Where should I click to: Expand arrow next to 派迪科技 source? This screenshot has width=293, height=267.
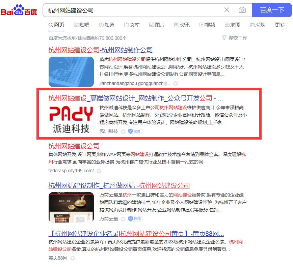[x=123, y=131]
